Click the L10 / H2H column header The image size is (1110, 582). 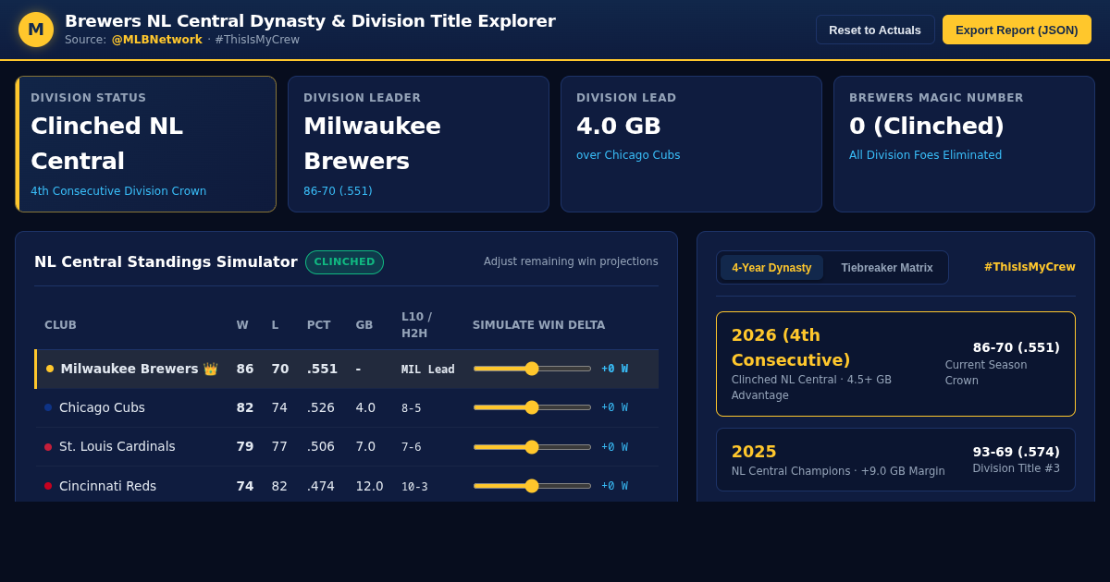click(416, 325)
